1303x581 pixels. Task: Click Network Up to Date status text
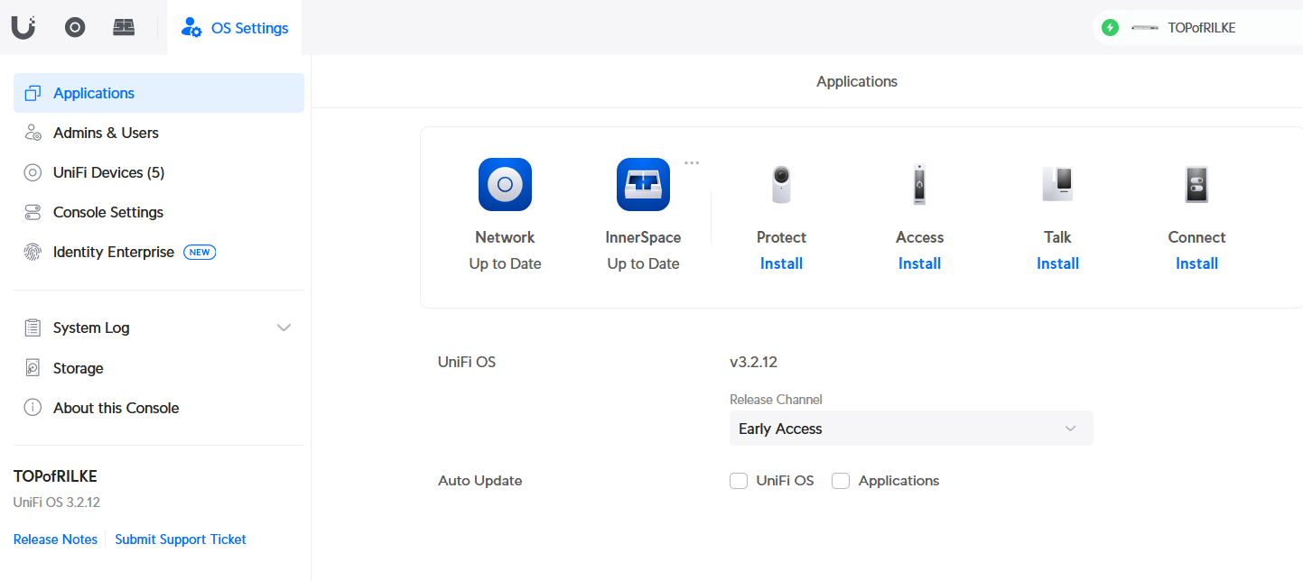(x=505, y=263)
